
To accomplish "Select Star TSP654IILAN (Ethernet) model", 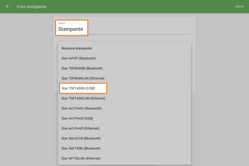I will (x=83, y=78).
